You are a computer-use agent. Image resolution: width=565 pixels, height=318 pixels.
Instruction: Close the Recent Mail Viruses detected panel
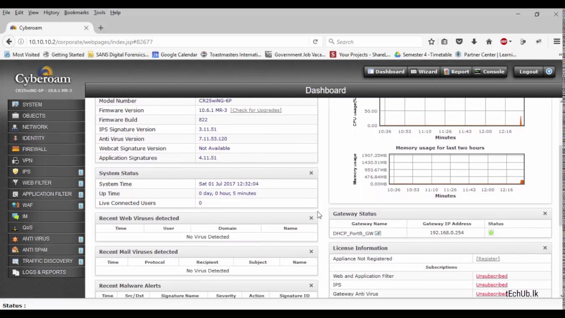coord(311,252)
